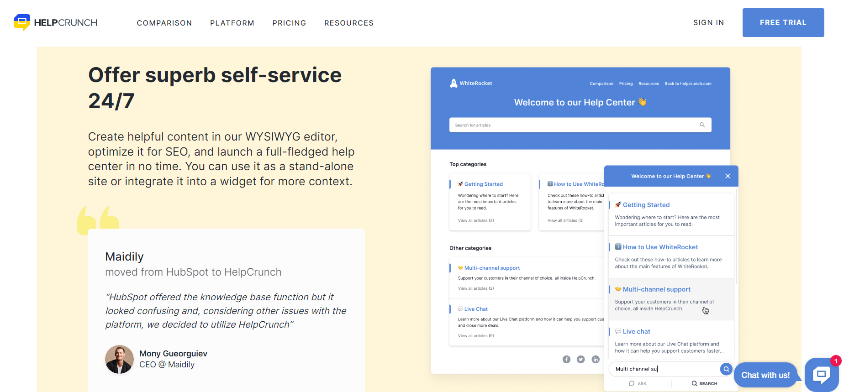
Task: Click the Search for articles field
Action: pos(580,125)
